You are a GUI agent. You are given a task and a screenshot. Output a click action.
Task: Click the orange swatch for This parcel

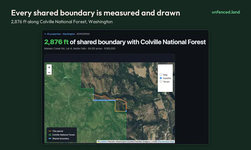click(x=50, y=131)
